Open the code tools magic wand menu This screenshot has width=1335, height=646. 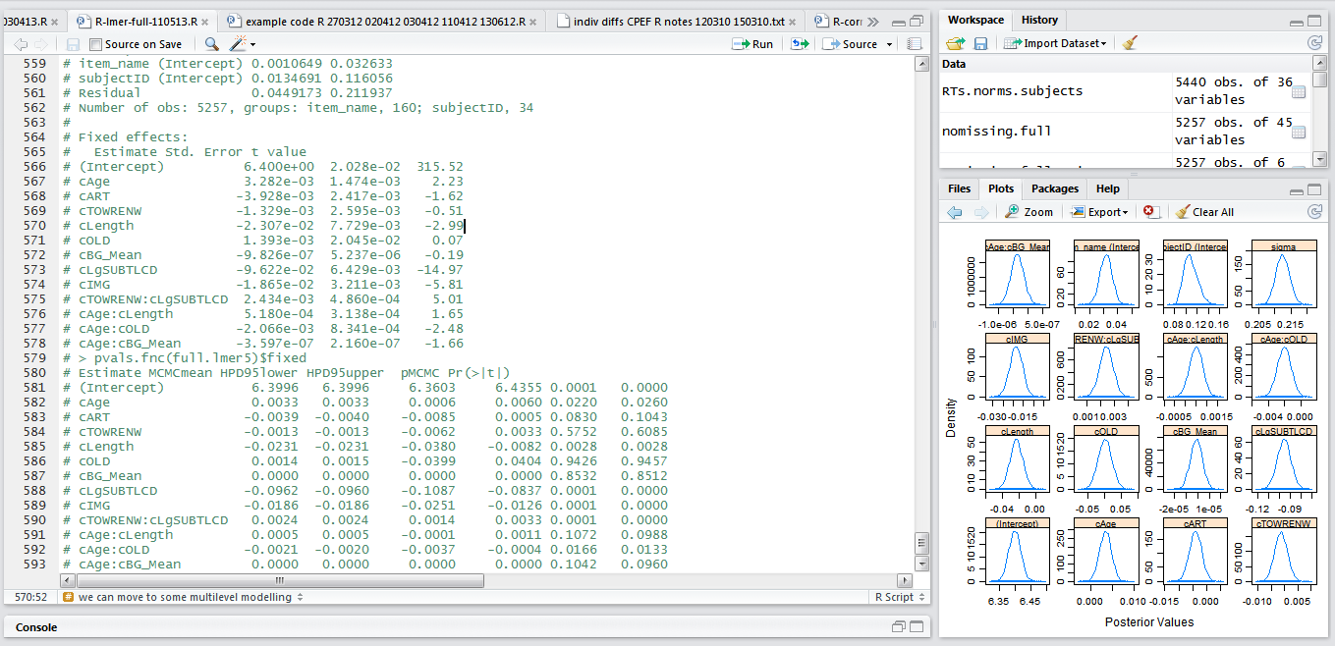click(241, 44)
